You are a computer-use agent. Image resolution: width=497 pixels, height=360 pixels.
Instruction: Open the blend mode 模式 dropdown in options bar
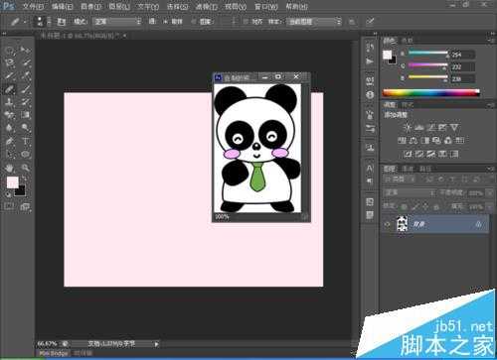(x=116, y=22)
